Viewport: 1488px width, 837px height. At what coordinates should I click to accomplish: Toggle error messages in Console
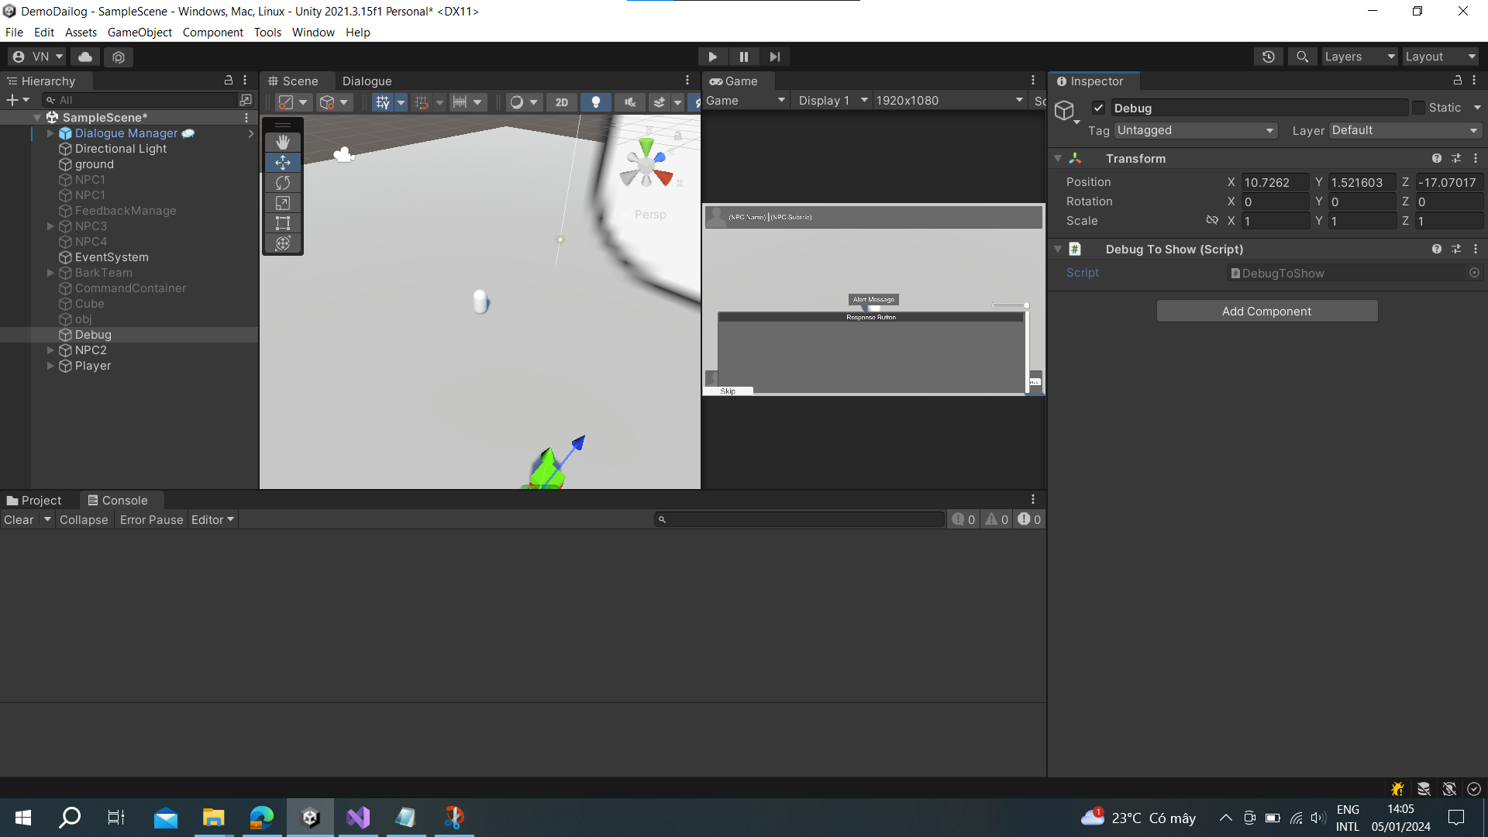(1029, 519)
